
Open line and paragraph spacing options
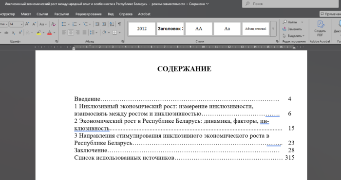[94, 33]
